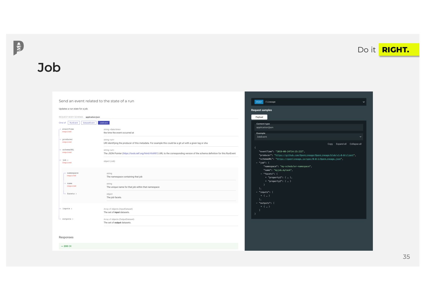Click the application/json content type value

point(265,127)
